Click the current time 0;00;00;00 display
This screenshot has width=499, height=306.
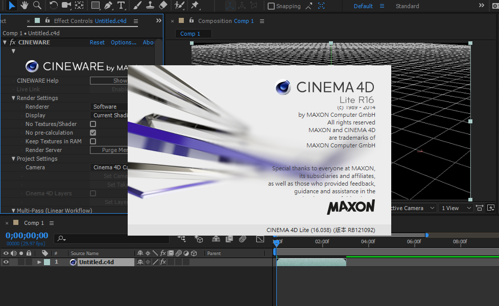pos(27,236)
